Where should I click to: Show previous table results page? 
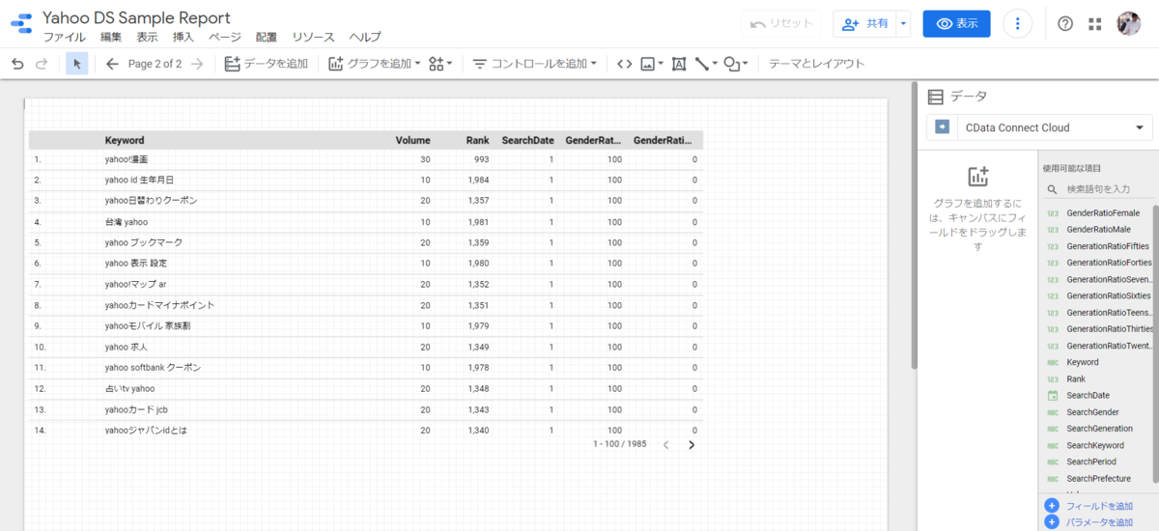coord(665,445)
